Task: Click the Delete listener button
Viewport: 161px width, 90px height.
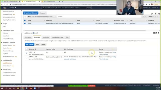Action: [x=44, y=44]
